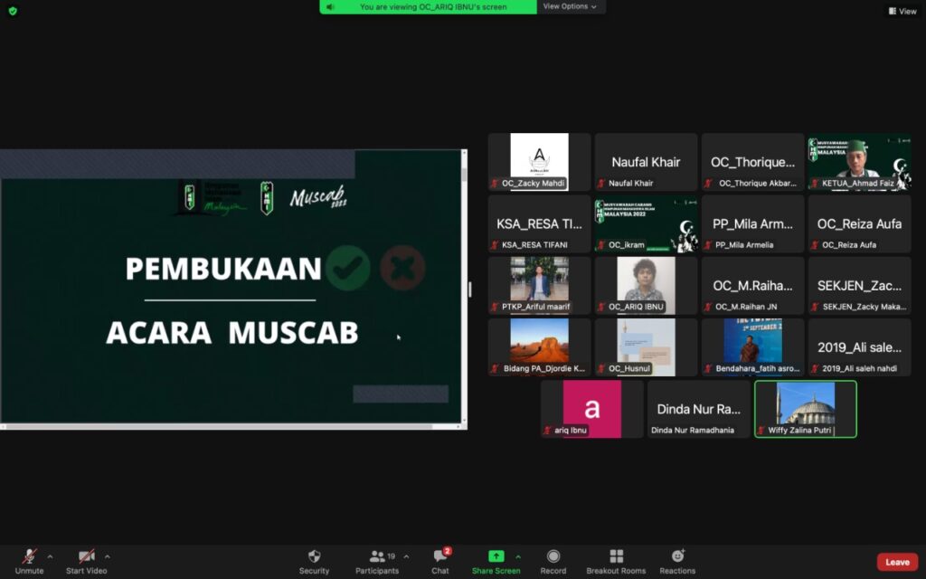This screenshot has height=579, width=926.
Task: Select KETUA_Ahmad Faiz video tile
Action: coord(860,162)
